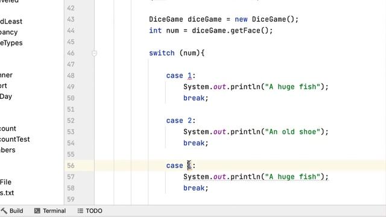Select 'File' item in project tree
The height and width of the screenshot is (217, 386).
coord(5,182)
